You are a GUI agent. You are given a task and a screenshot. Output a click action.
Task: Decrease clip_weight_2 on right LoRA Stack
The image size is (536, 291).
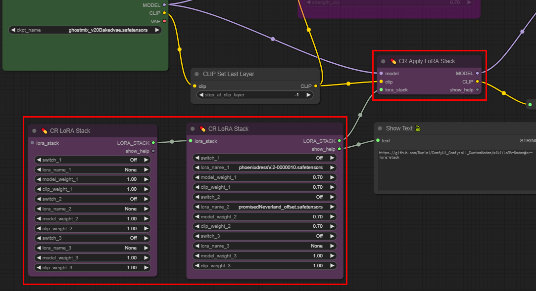tap(197, 226)
